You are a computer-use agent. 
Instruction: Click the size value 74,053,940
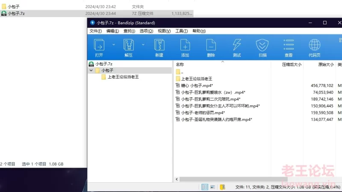coord(323,92)
